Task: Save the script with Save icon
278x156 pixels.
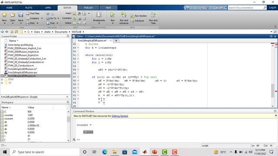Action: pos(20,15)
